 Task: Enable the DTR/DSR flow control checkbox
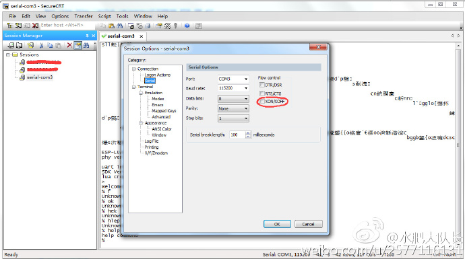click(x=262, y=85)
